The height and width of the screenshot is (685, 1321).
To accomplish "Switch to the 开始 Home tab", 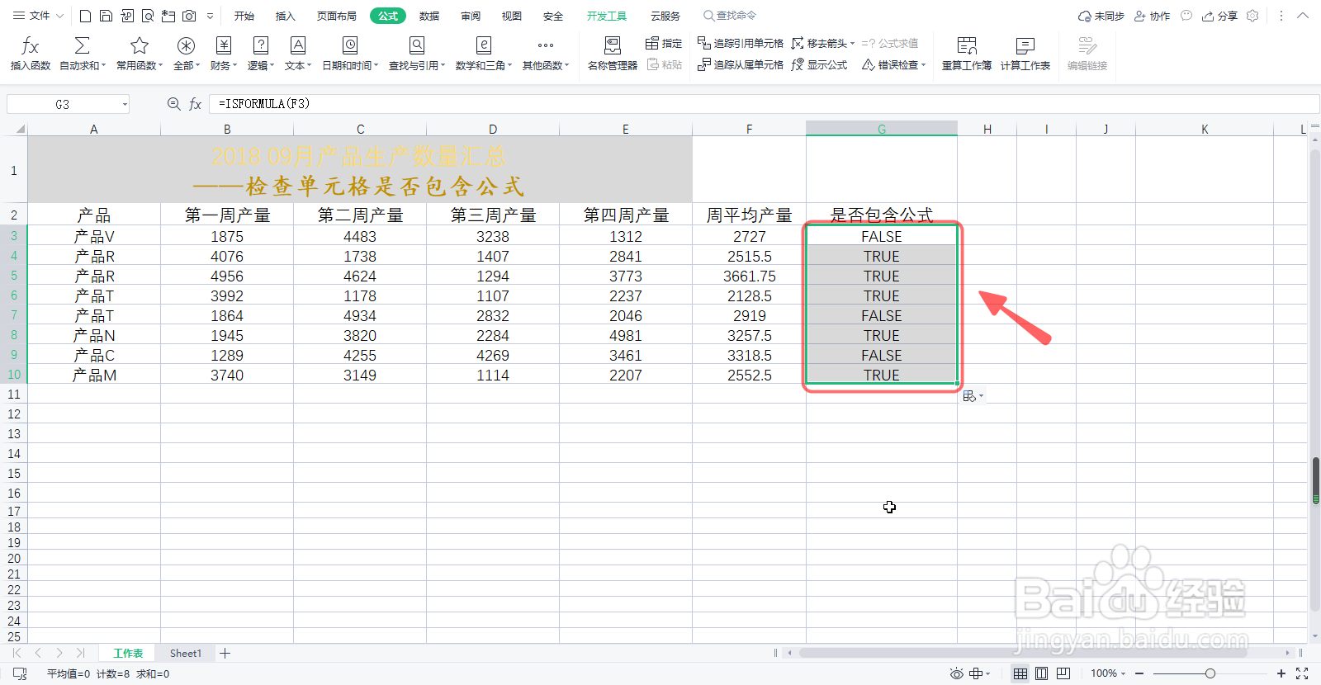I will click(244, 16).
